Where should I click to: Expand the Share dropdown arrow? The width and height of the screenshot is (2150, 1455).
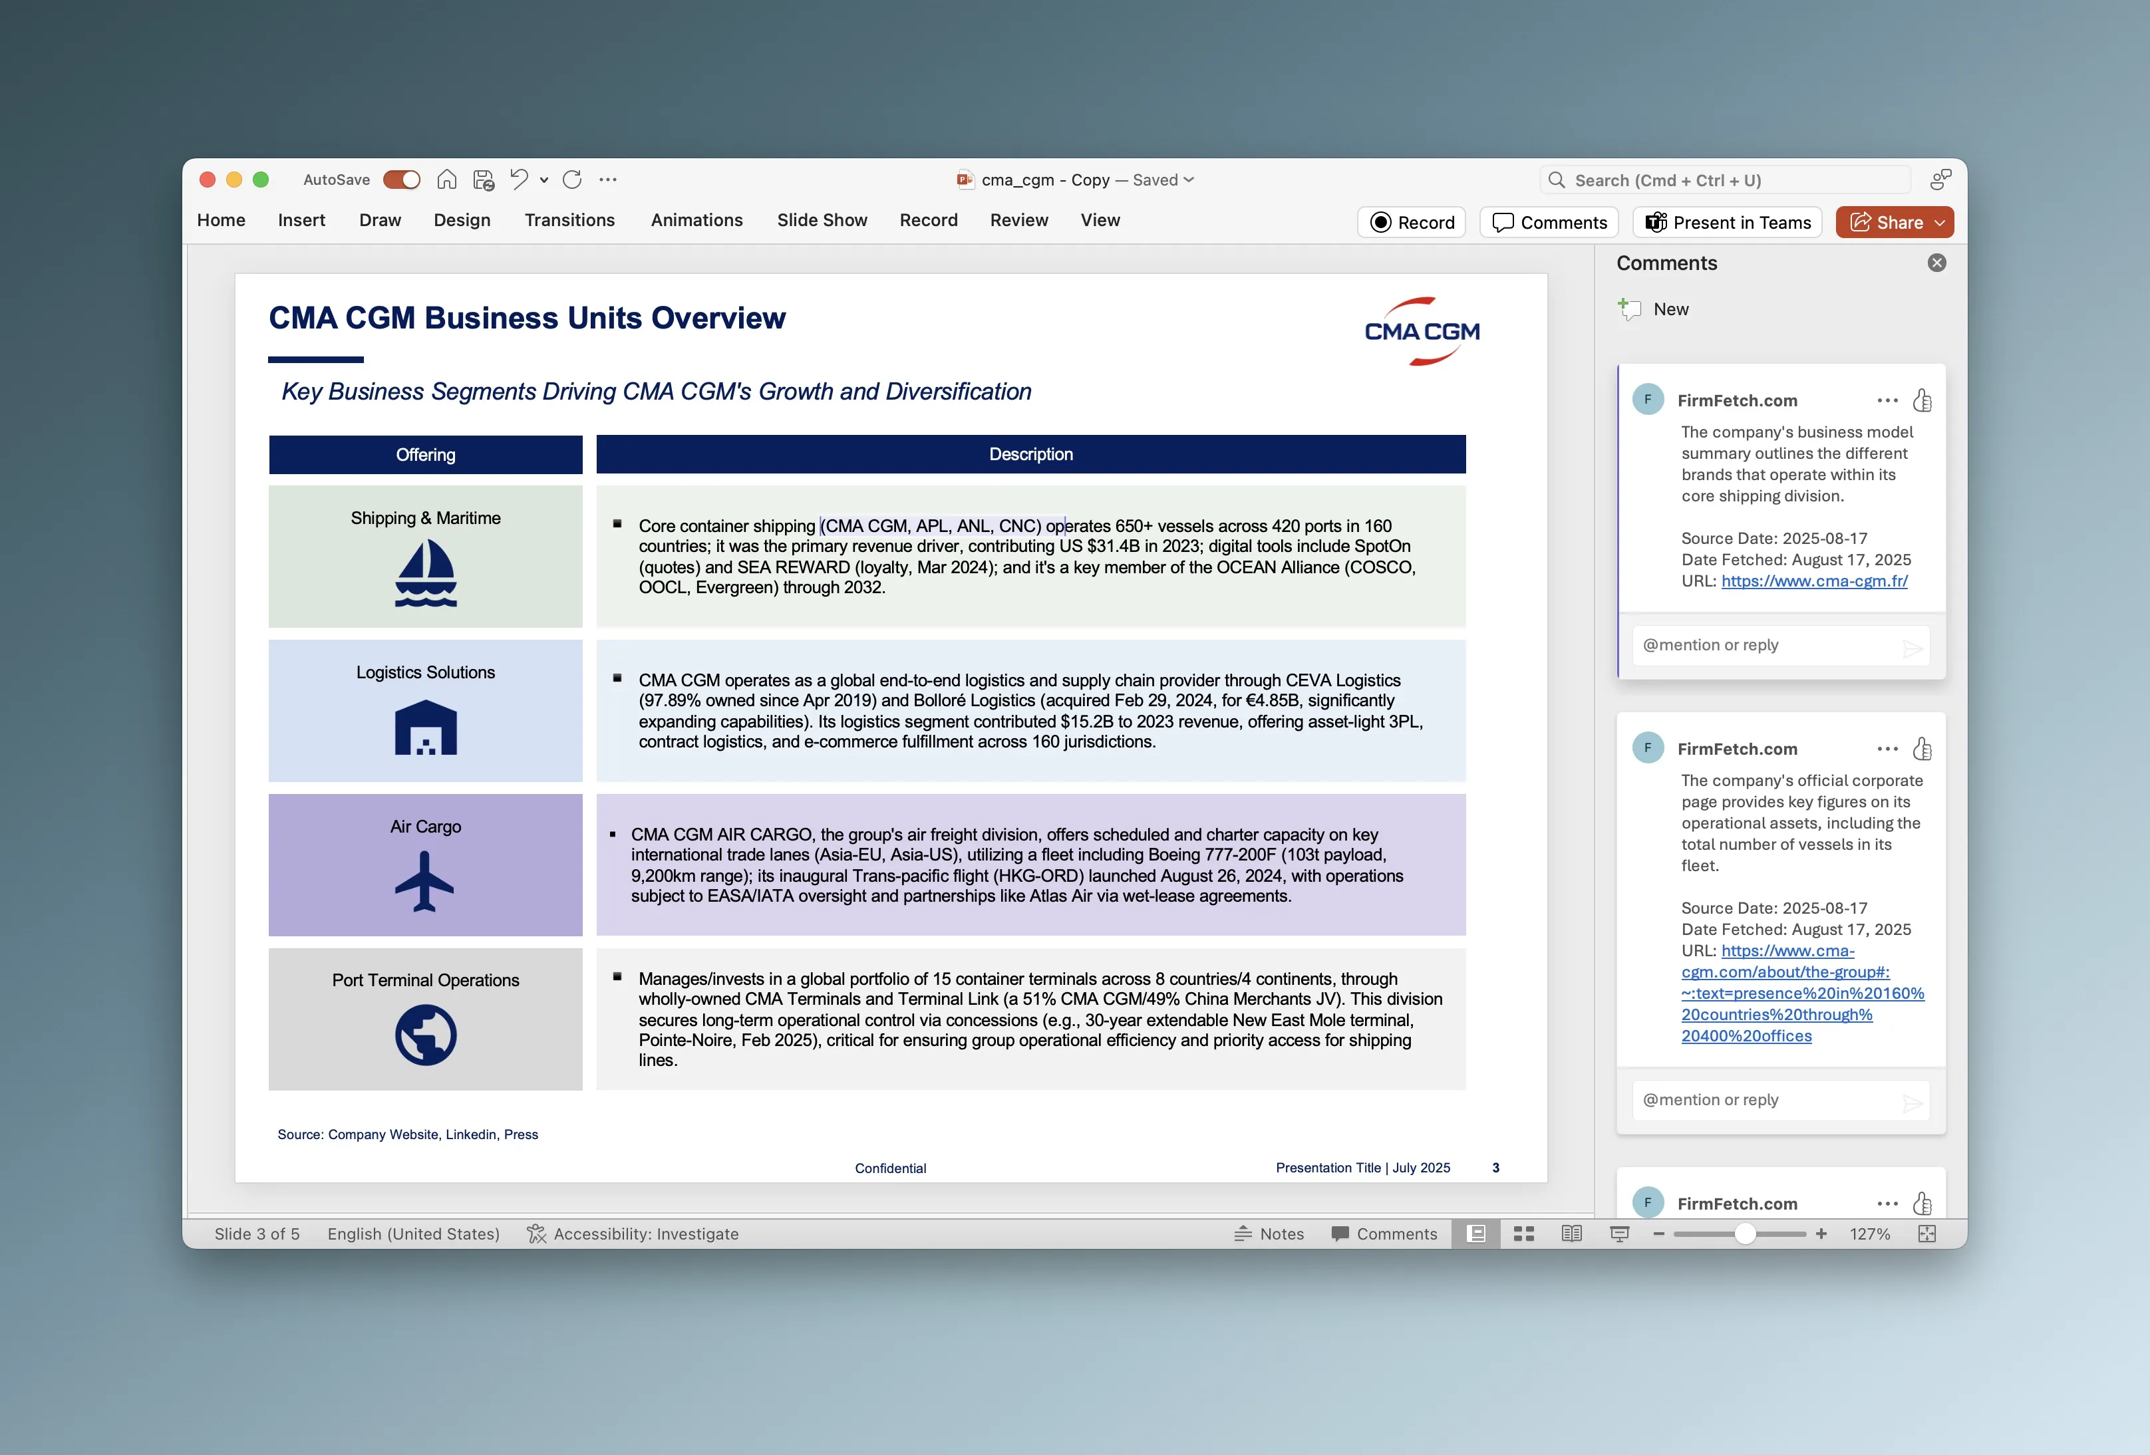(x=1940, y=223)
